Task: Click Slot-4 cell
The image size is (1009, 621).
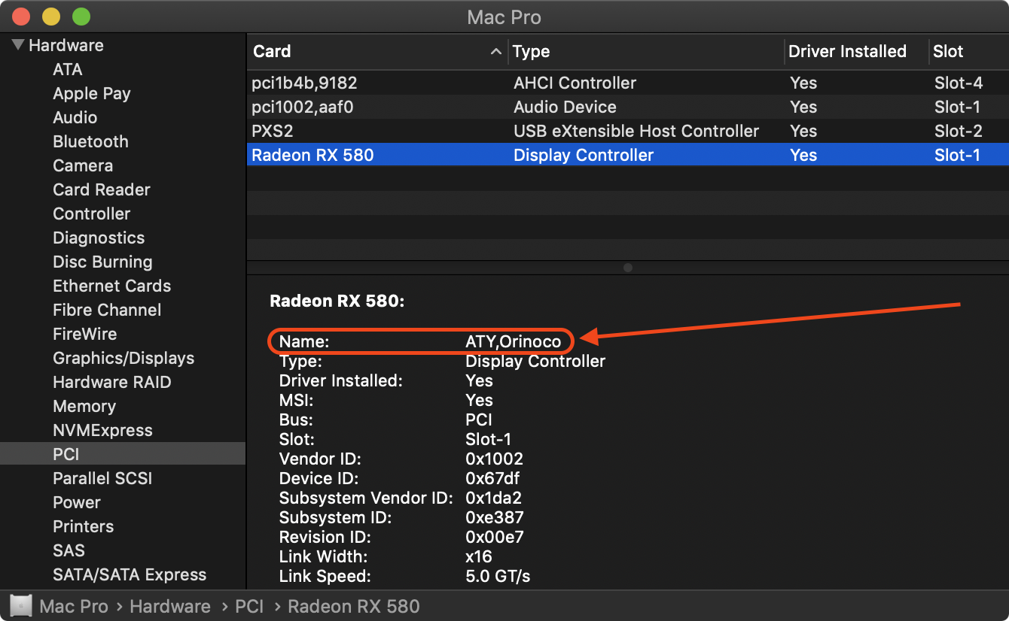Action: (x=959, y=83)
